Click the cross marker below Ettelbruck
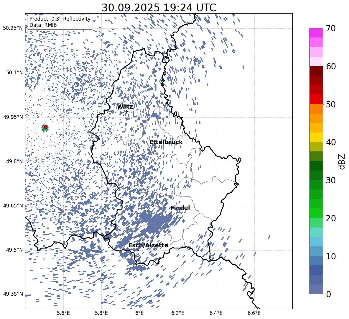Image resolution: width=349 pixels, height=319 pixels. [159, 147]
